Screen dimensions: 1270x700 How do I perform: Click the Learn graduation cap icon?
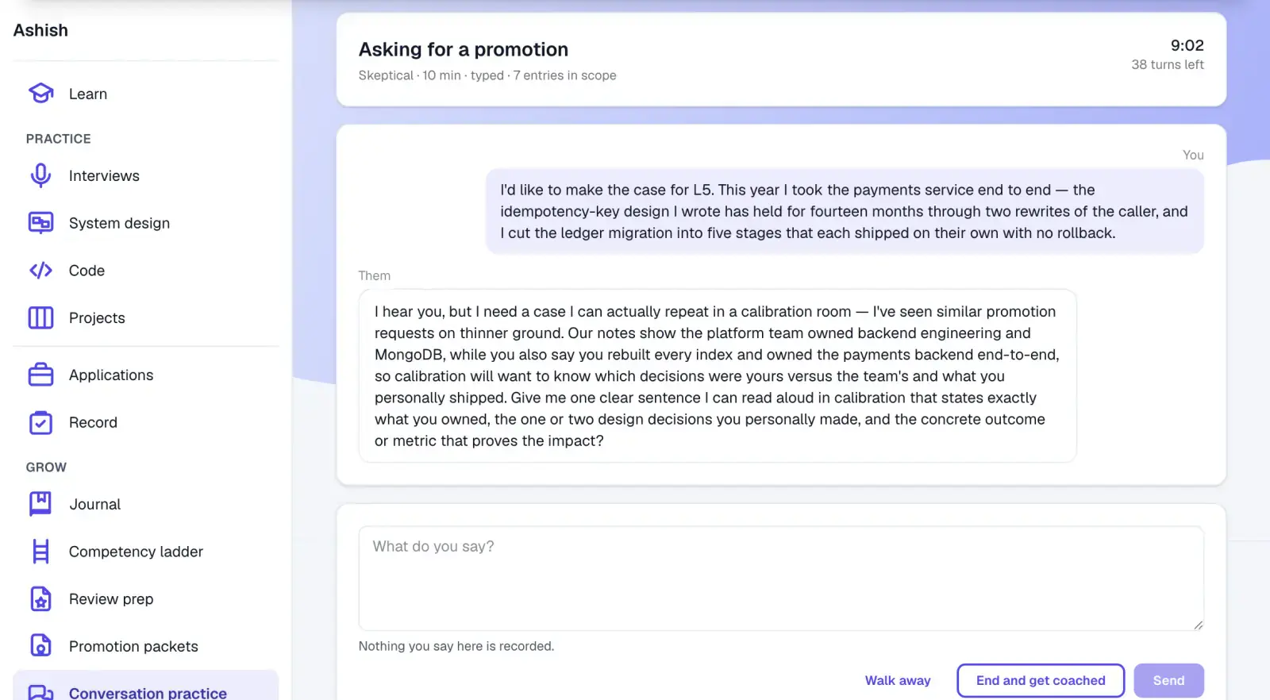coord(40,94)
